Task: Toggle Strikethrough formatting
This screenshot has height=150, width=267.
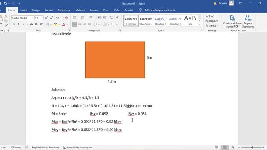Action: tap(32, 24)
